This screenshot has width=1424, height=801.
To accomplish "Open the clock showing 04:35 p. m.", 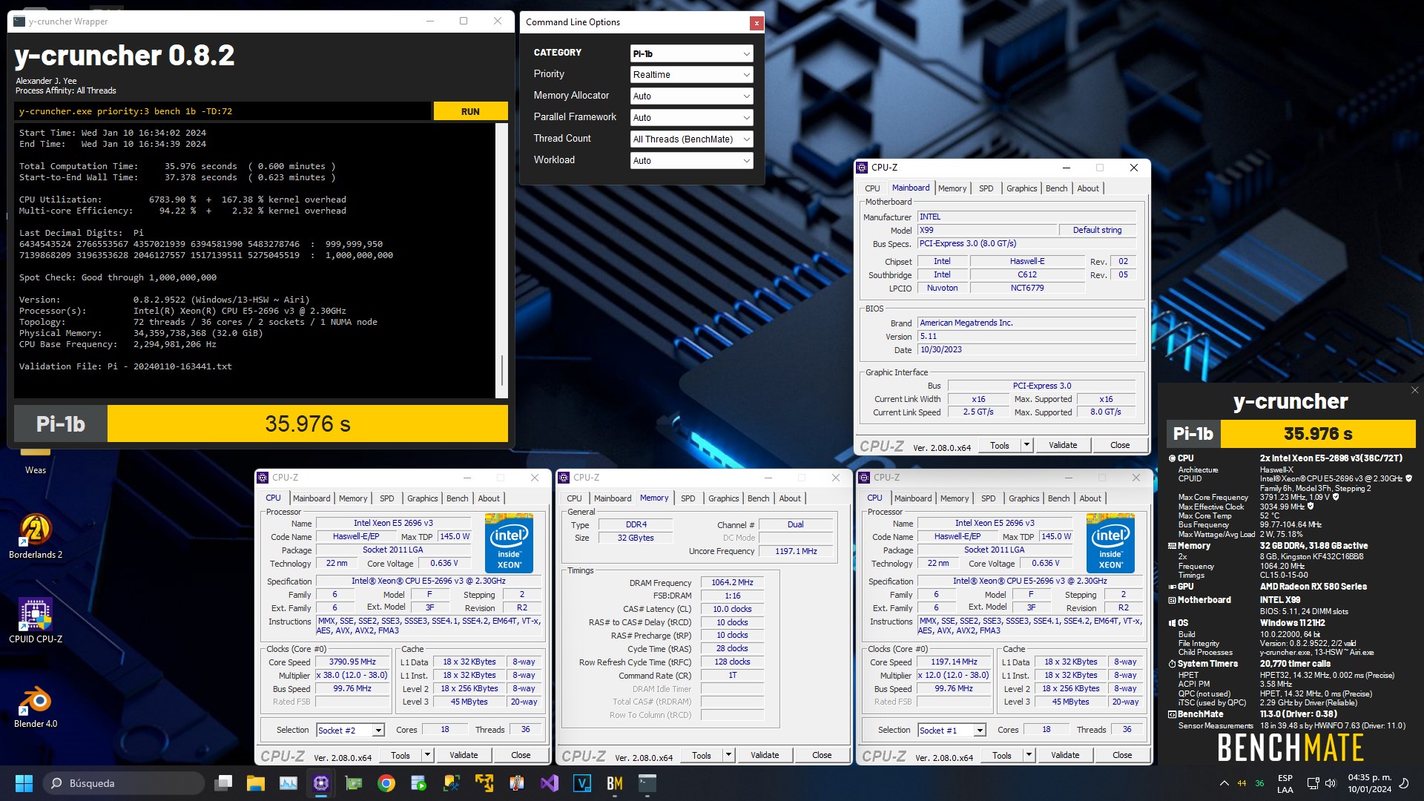I will 1369,783.
